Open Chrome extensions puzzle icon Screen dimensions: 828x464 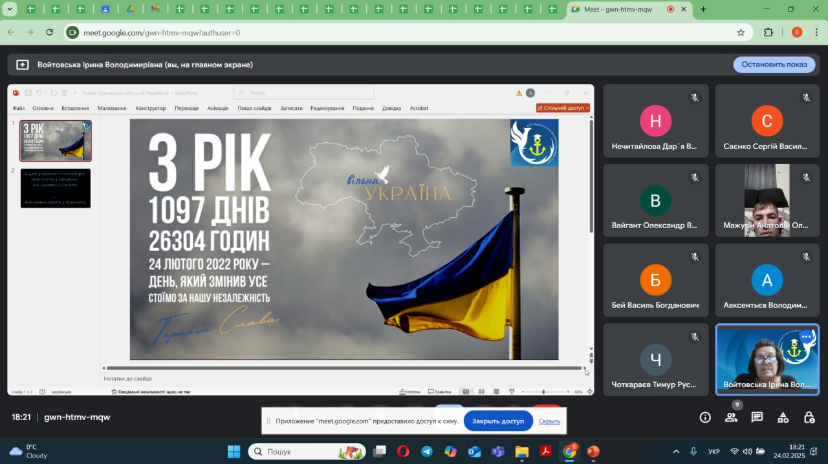[x=768, y=32]
